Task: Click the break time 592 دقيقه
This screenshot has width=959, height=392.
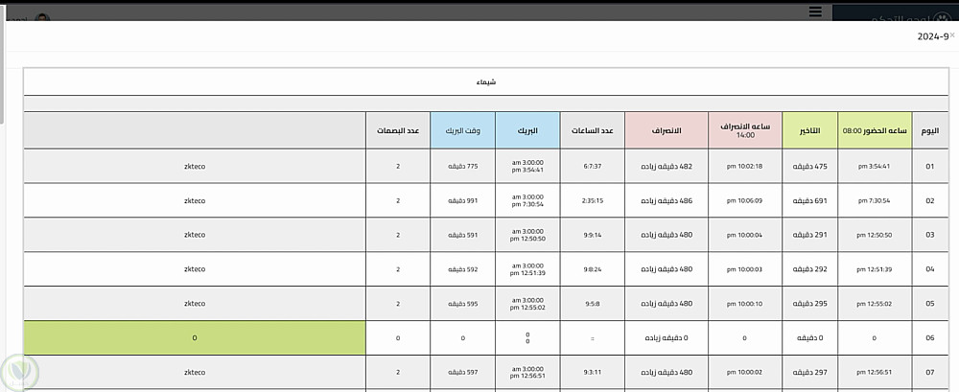Action: pos(462,269)
